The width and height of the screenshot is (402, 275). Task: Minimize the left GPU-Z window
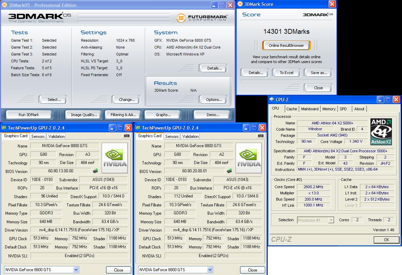tap(112, 128)
